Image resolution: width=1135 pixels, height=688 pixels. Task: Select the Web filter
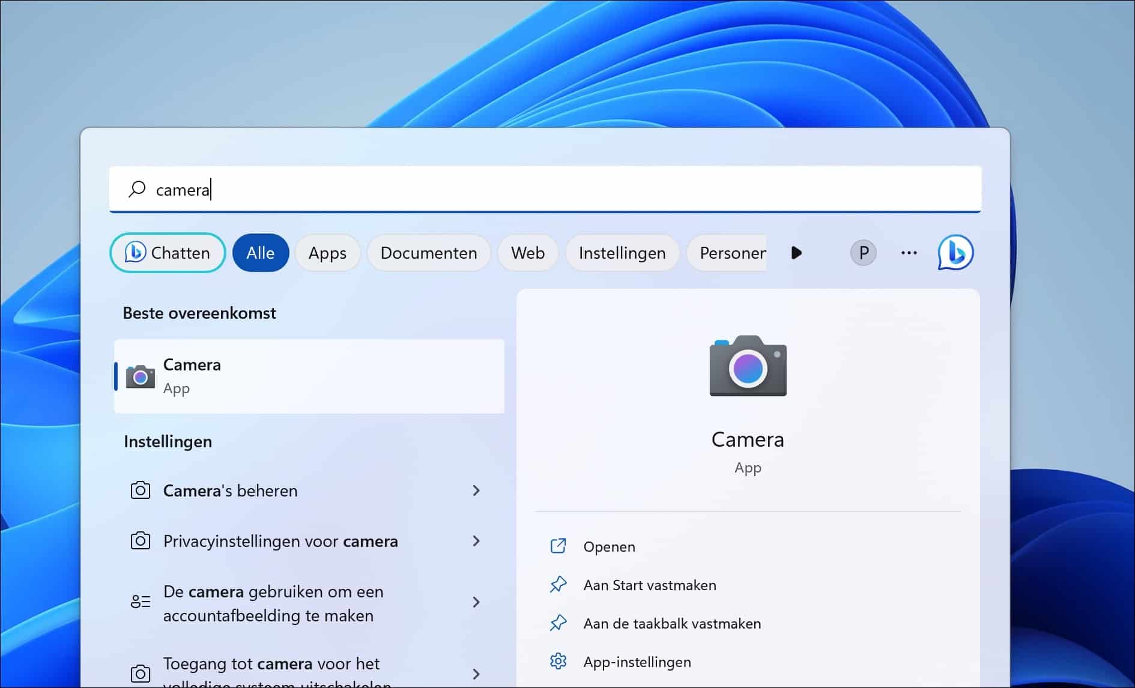coord(527,253)
